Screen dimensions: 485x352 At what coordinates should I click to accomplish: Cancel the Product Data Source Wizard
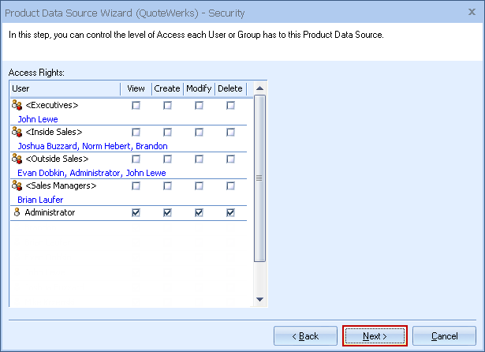444,336
